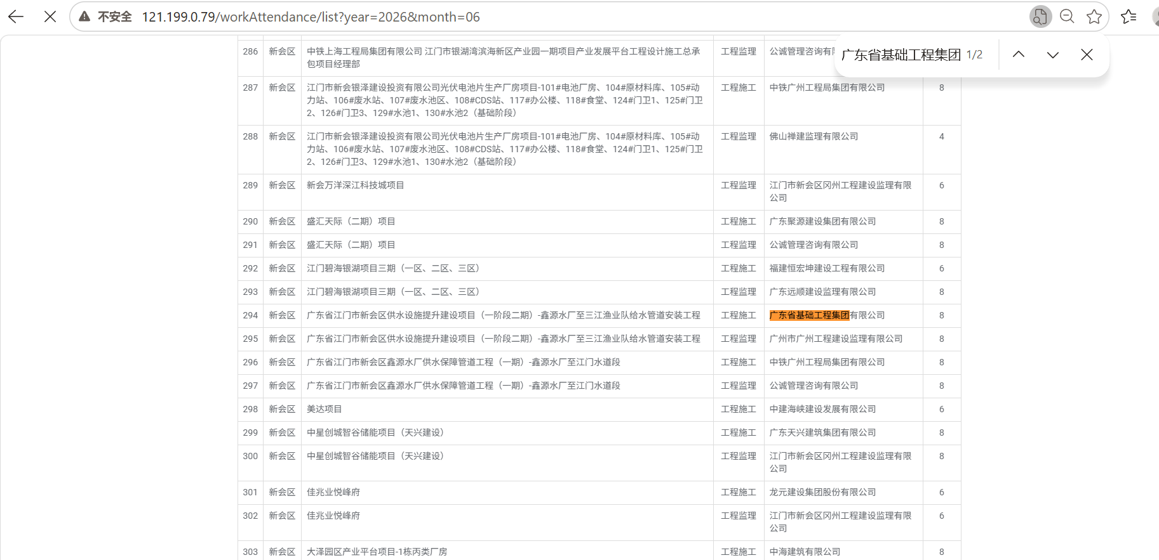Screen dimensions: 1159x560
Task: Select row number 286
Action: [250, 51]
